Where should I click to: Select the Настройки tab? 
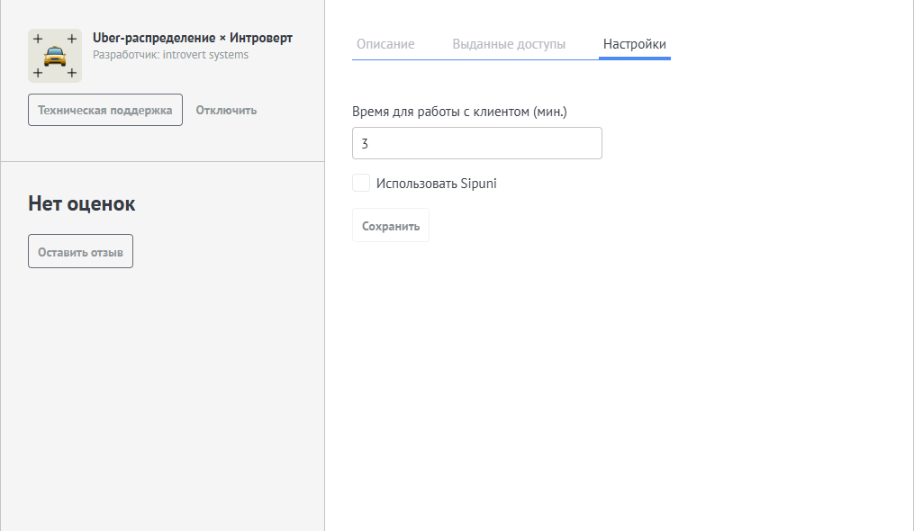coord(634,44)
